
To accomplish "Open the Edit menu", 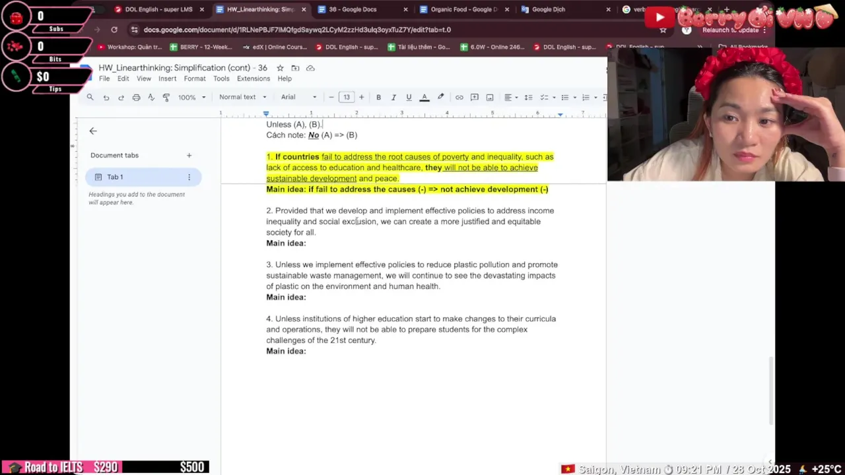I will pos(123,79).
